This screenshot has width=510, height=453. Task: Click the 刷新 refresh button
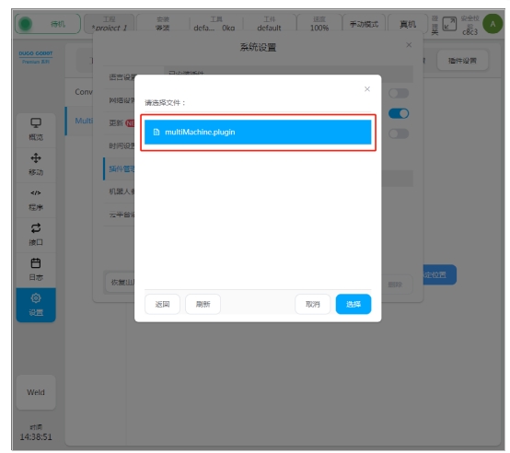pos(203,304)
